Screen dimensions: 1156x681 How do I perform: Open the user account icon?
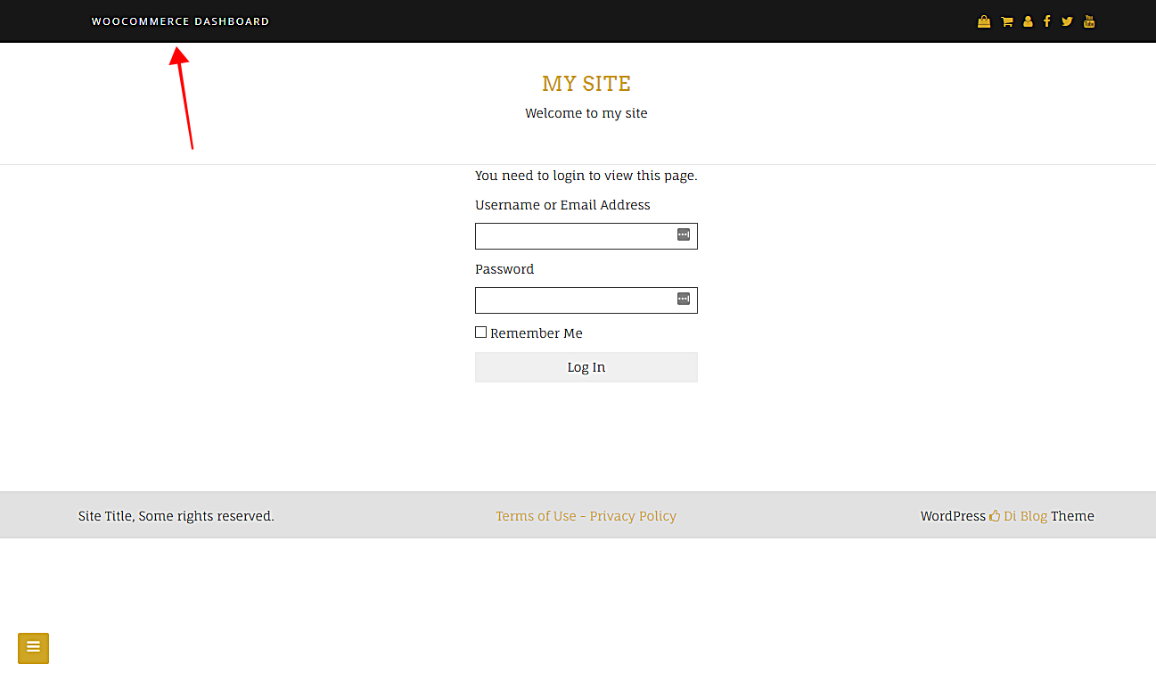click(x=1028, y=21)
